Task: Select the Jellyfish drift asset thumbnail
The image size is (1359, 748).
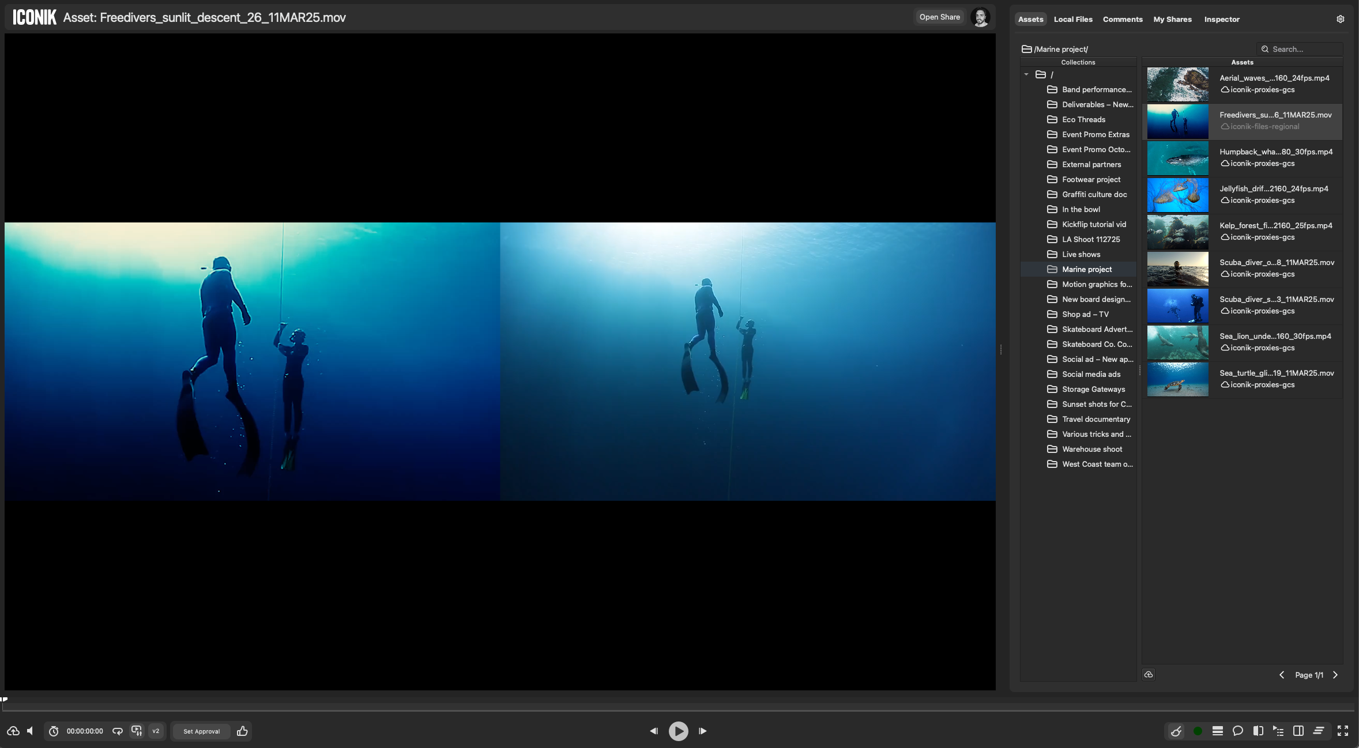Action: (1177, 195)
